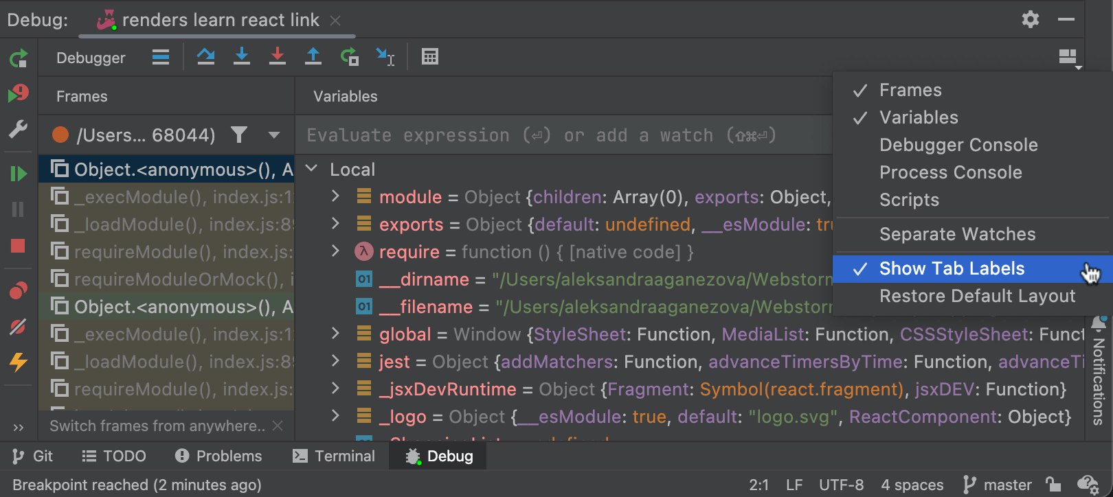The image size is (1113, 497).
Task: Switch to the Terminal tool window tab
Action: [x=335, y=456]
